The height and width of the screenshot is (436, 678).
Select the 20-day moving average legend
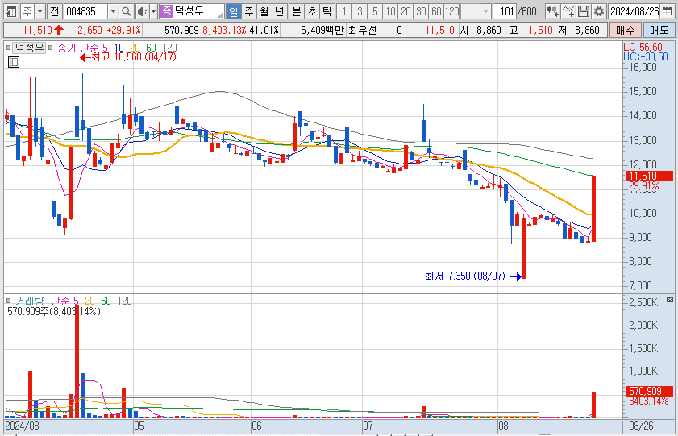[x=135, y=48]
